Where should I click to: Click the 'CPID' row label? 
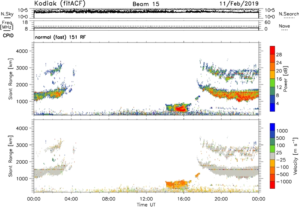point(8,35)
